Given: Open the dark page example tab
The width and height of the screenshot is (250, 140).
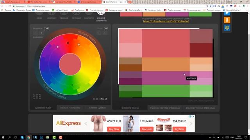Looking at the screenshot, I should pyautogui.click(x=200, y=108).
